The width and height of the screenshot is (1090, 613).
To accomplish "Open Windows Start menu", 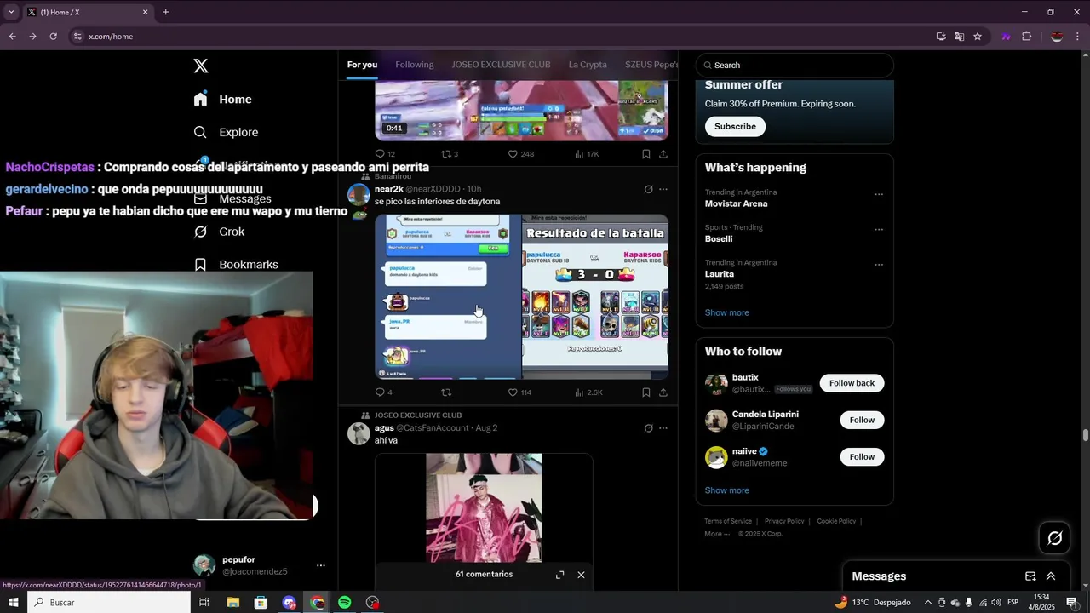I will pos(13,602).
